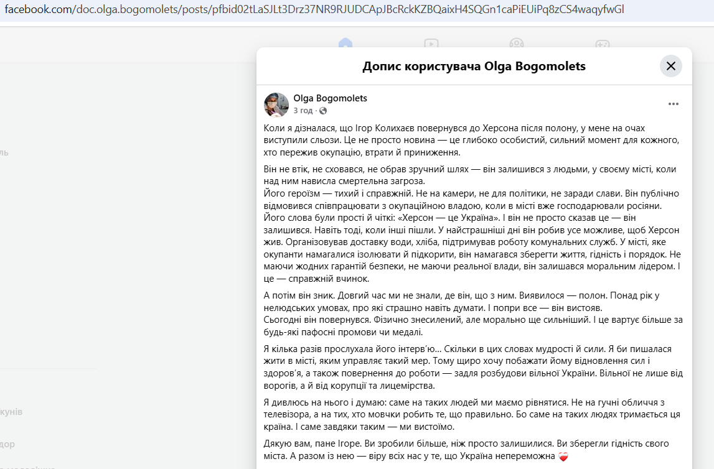The width and height of the screenshot is (714, 469).
Task: Open the post timestamp '3 год'
Action: click(x=303, y=111)
